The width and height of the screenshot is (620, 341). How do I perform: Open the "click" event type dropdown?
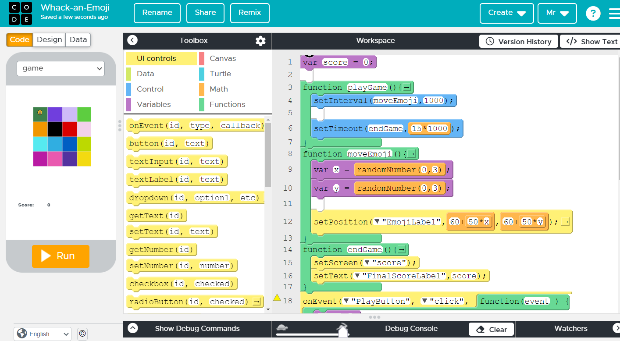(424, 301)
